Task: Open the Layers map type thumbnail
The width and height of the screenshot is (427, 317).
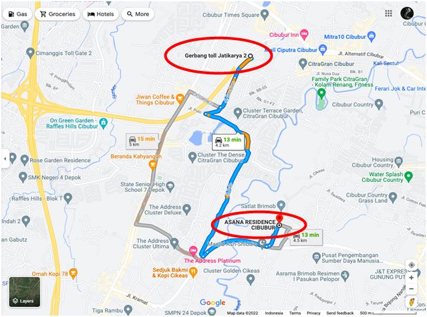Action: 25,292
